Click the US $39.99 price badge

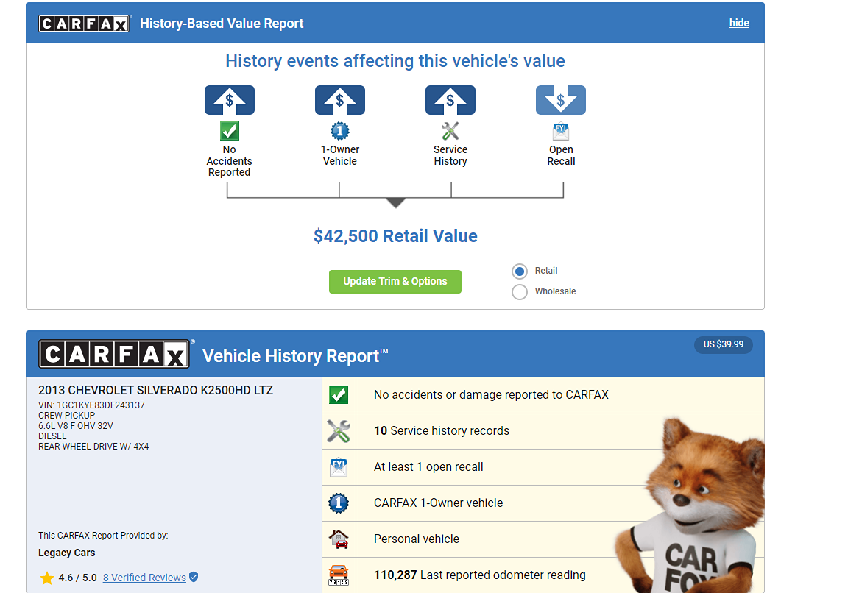click(x=723, y=344)
